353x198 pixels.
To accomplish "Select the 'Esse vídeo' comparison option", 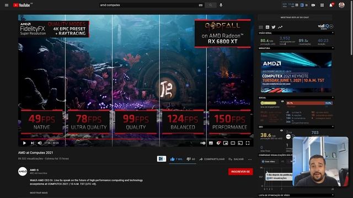I will coord(269,161).
